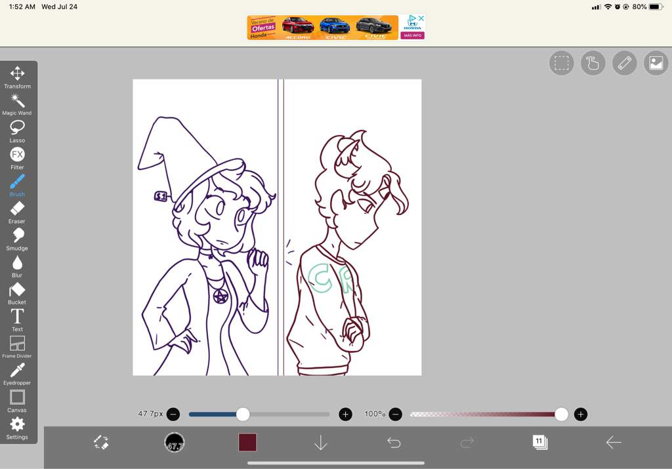Screen dimensions: 672x469
Task: Toggle brush and eraser switch icon
Action: pos(101,442)
